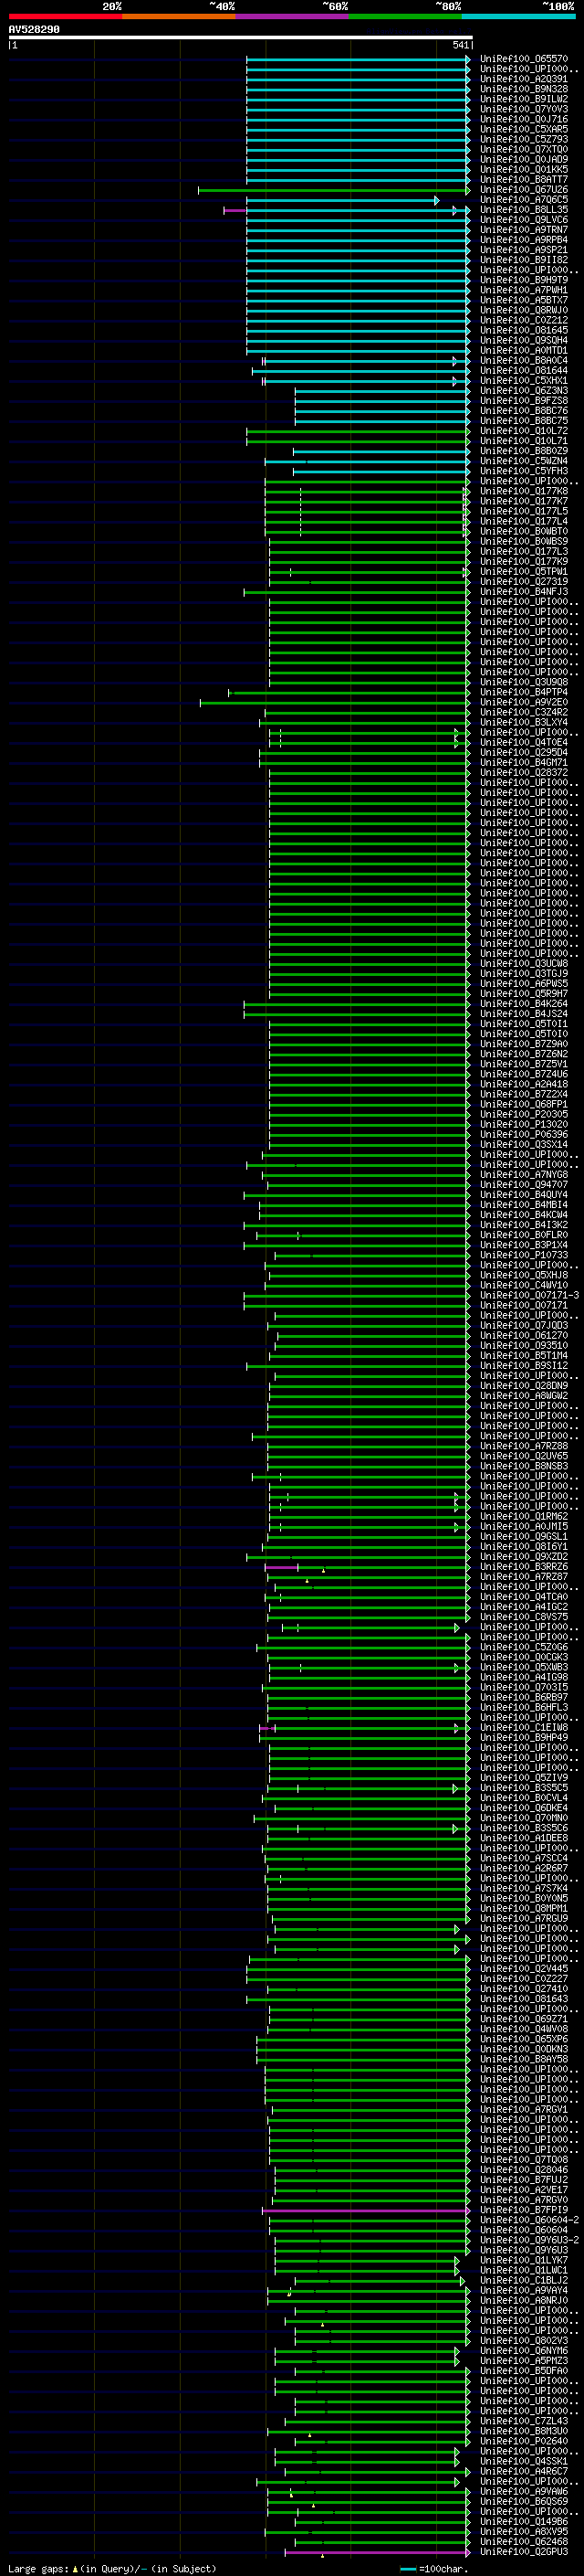This screenshot has height=2576, width=584.
Task: Click on UniRef100_B8A0C4
Action: pyautogui.click(x=524, y=361)
